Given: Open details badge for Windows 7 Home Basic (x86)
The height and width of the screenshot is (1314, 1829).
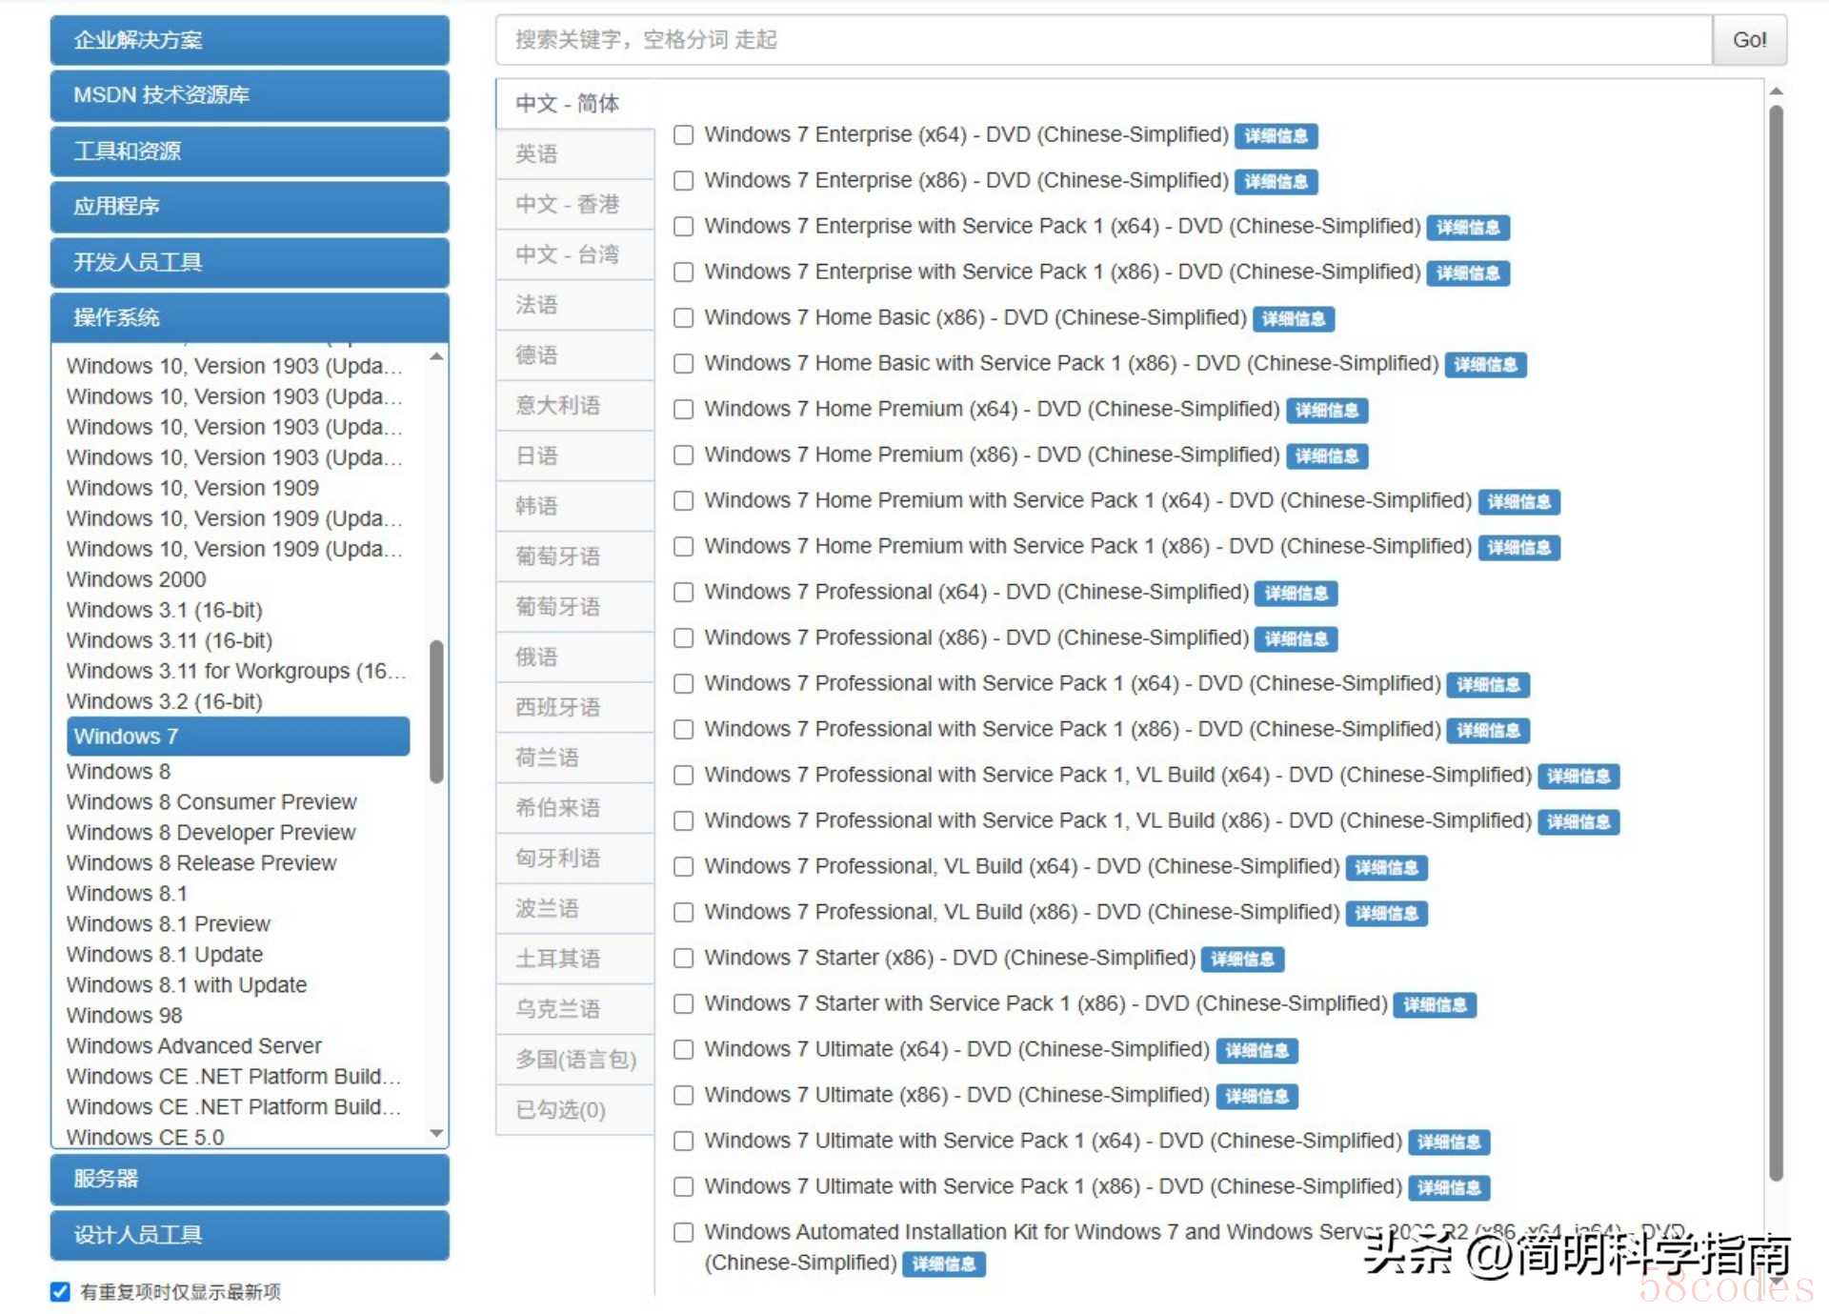Looking at the screenshot, I should (1293, 319).
